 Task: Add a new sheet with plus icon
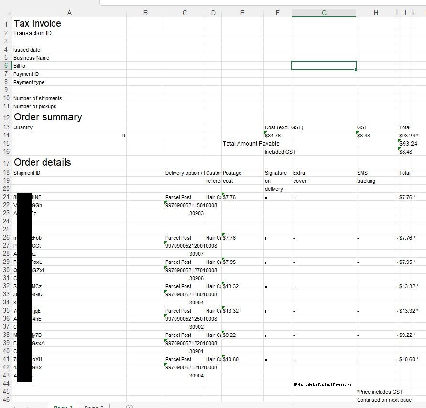[130, 407]
